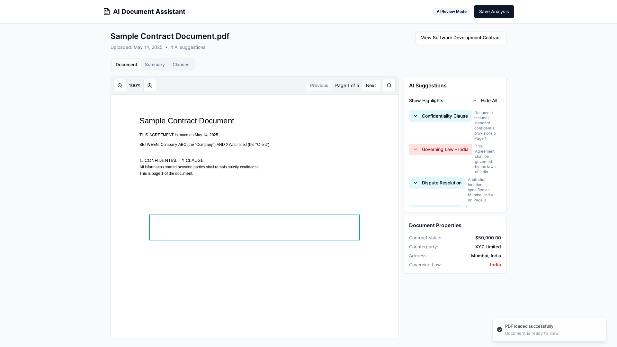Image resolution: width=617 pixels, height=347 pixels.
Task: Click the Uploaded: May 14, 2025 text
Action: point(136,47)
